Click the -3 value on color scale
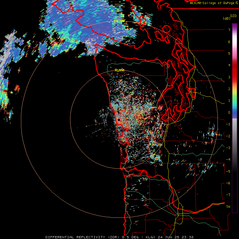 pyautogui.click(x=228, y=148)
